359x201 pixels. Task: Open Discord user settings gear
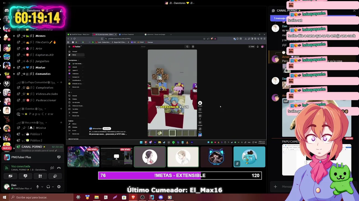click(59, 187)
